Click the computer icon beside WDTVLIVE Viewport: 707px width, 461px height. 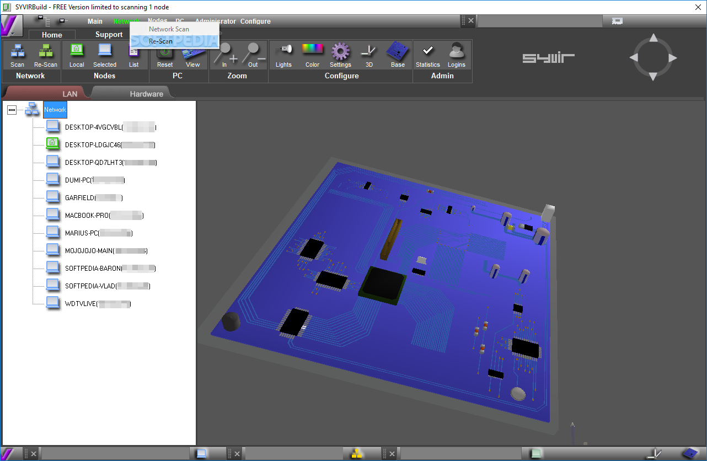(x=53, y=303)
